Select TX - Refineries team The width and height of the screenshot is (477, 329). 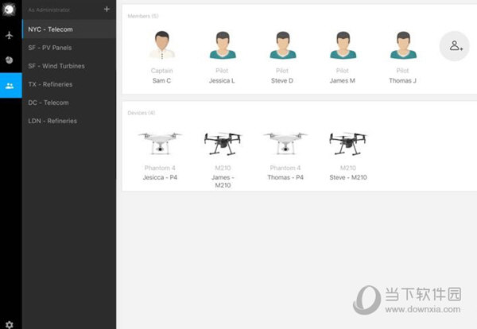(69, 84)
